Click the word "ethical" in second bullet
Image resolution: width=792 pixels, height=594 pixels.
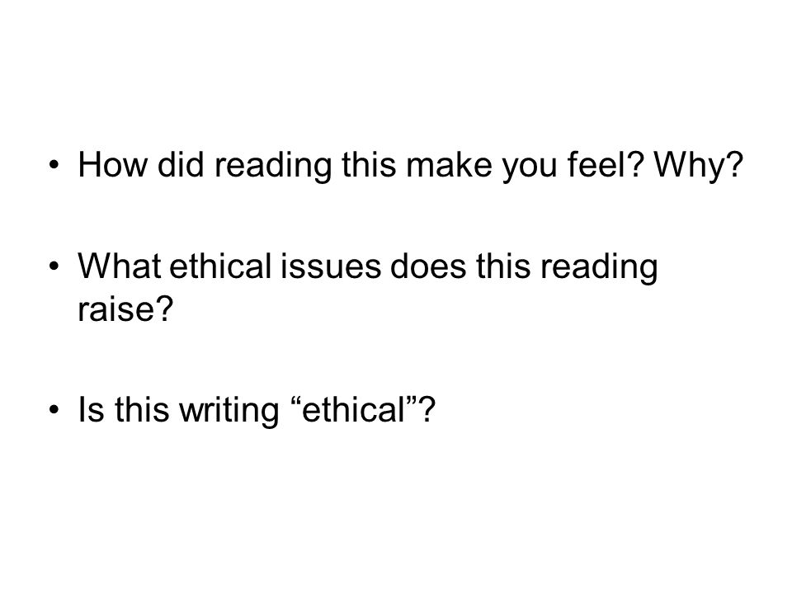tap(221, 266)
